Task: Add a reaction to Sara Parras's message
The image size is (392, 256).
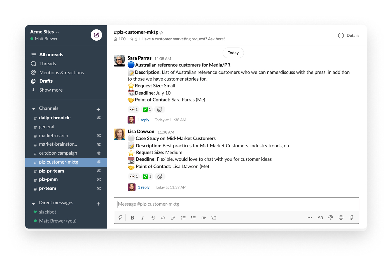Action: point(160,110)
